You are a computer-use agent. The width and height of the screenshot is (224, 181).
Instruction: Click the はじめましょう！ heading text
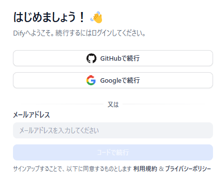coord(49,17)
